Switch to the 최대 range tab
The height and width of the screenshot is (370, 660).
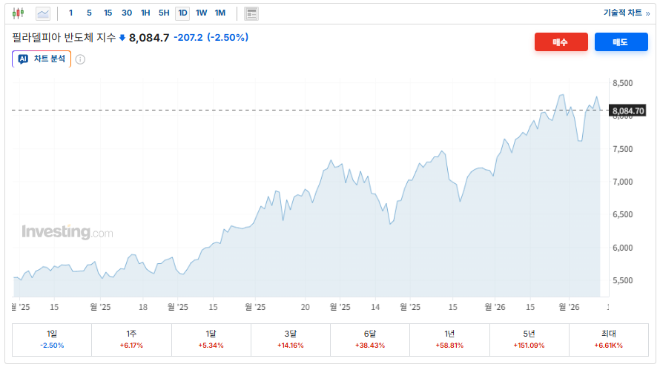coord(609,340)
